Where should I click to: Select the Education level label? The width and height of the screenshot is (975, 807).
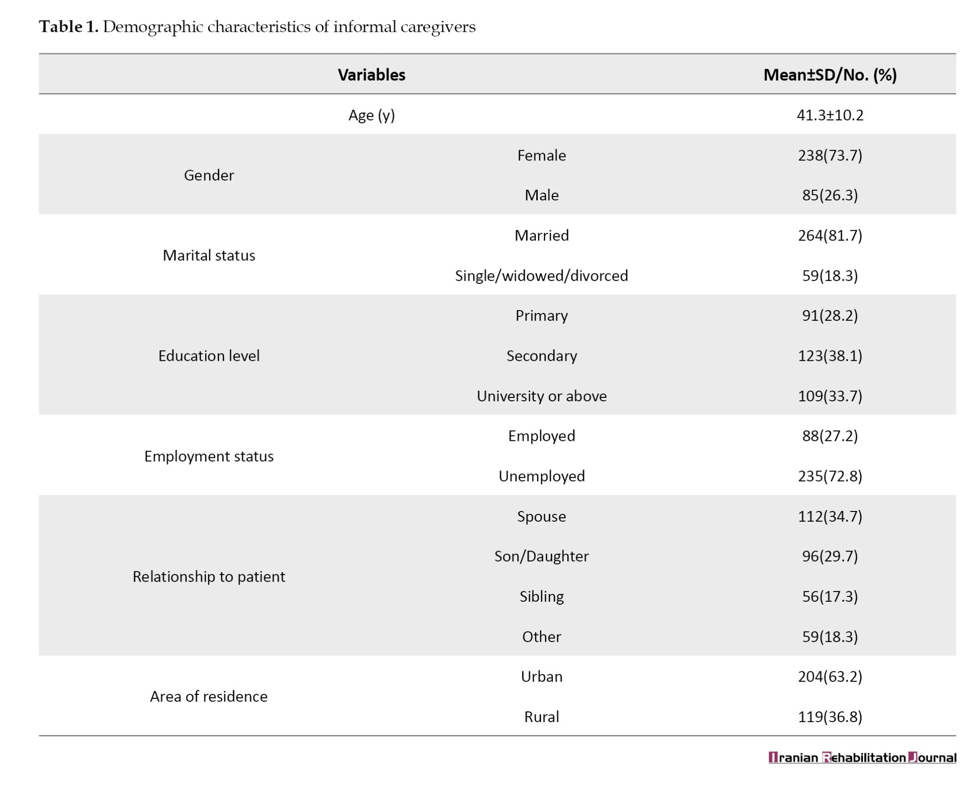click(209, 355)
